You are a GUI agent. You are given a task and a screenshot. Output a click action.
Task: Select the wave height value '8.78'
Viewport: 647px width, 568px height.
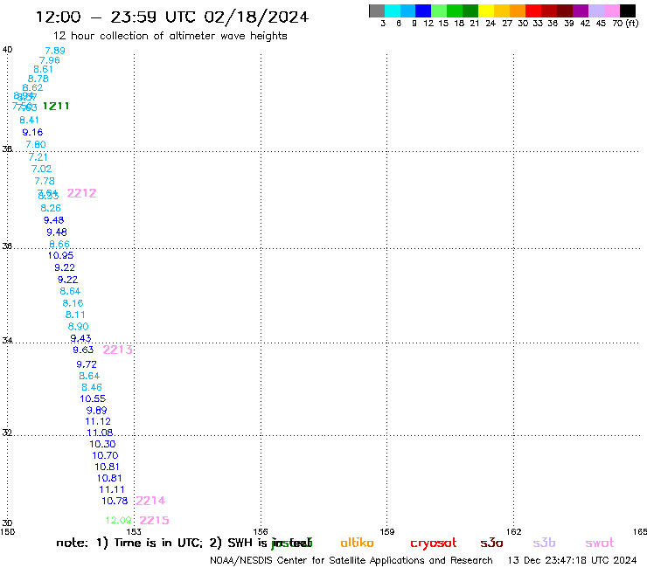[x=38, y=79]
